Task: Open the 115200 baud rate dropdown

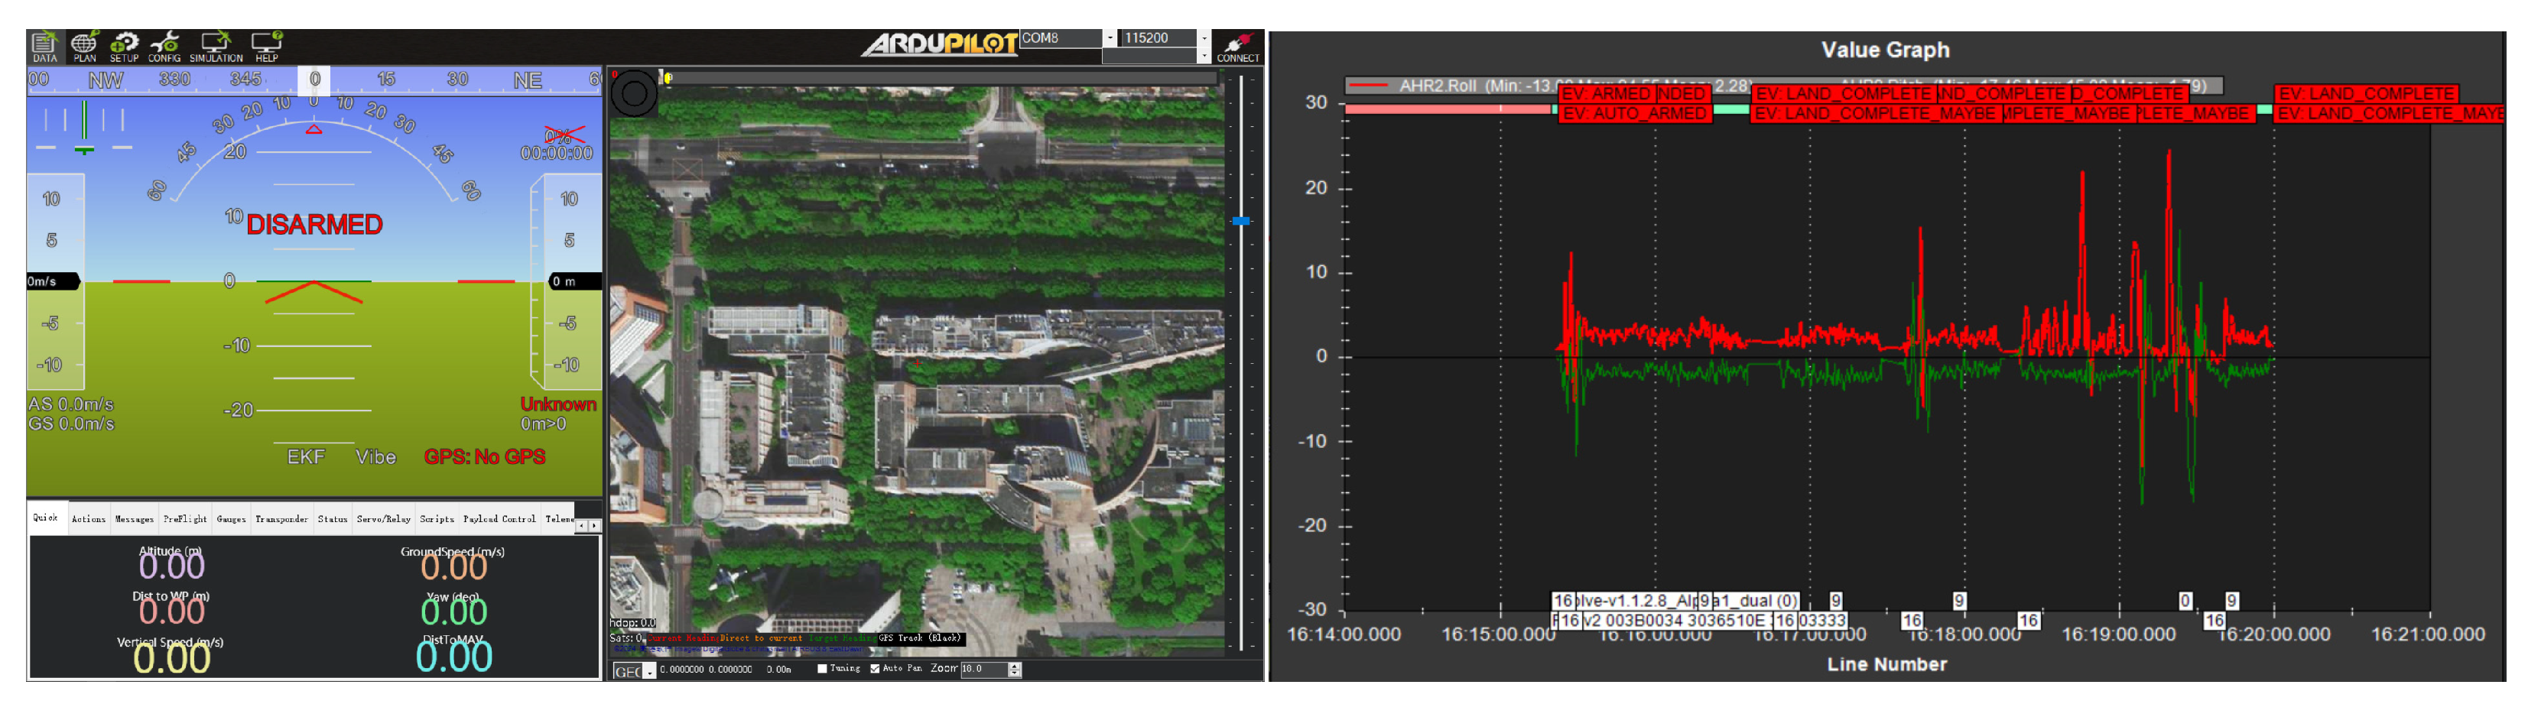Action: pos(1203,38)
